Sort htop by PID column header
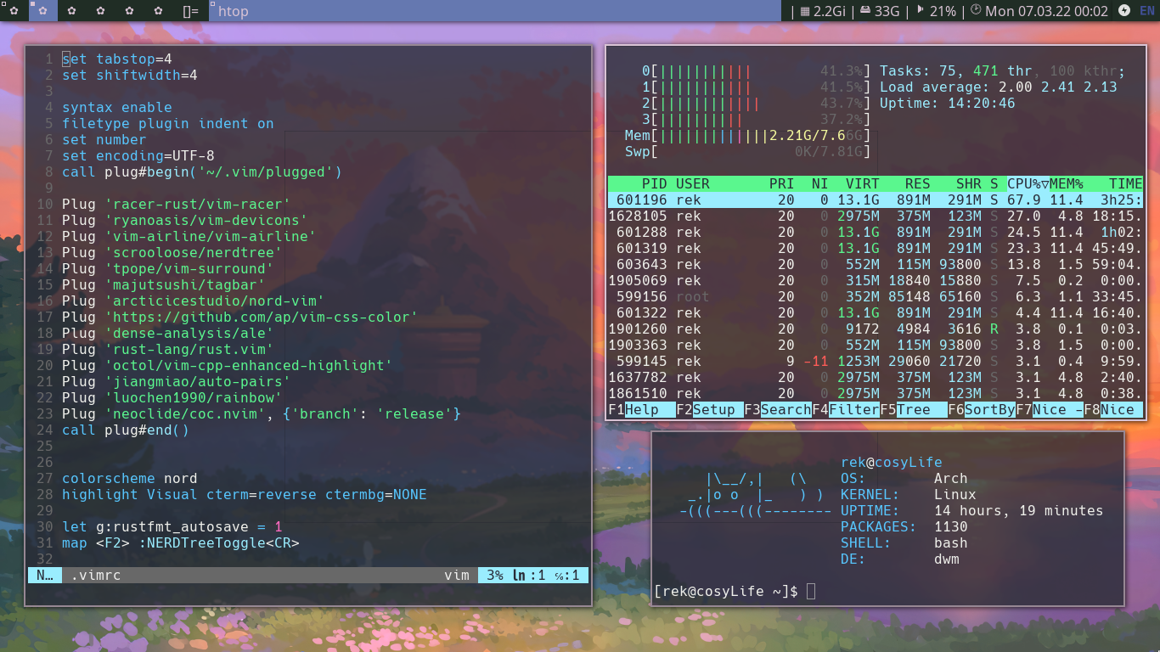 coord(654,183)
